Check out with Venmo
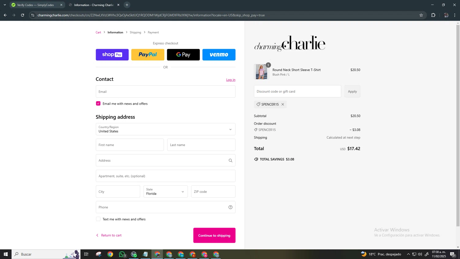 point(219,55)
